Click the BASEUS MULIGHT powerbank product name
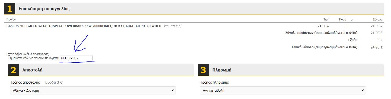The height and width of the screenshot is (99, 391). pos(84,26)
